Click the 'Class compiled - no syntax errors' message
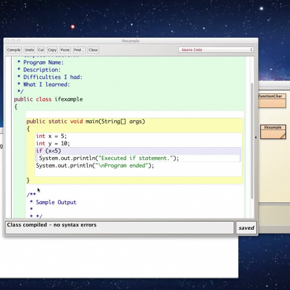The width and height of the screenshot is (290, 290). (52, 225)
